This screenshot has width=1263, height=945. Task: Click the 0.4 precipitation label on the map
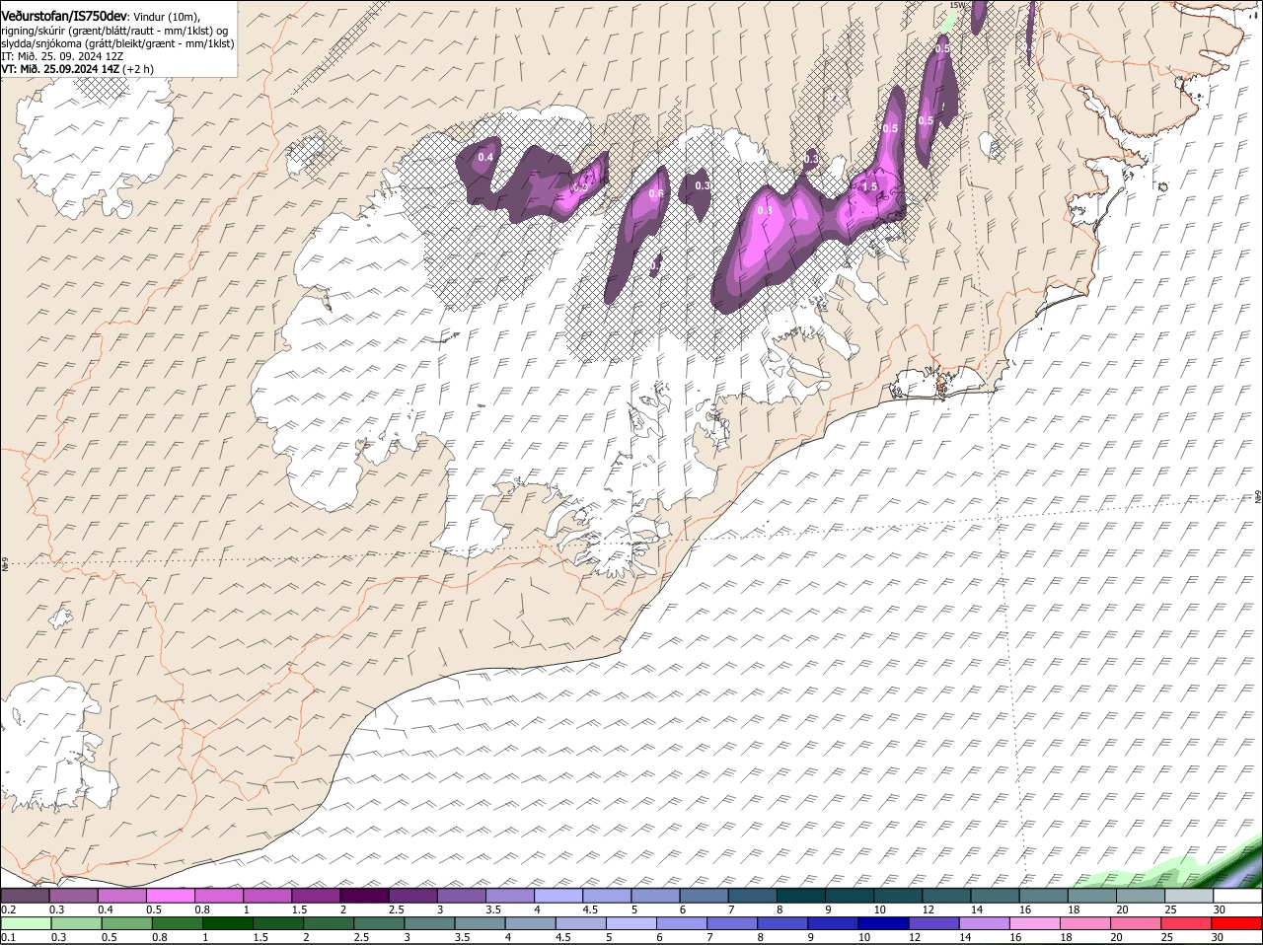[x=485, y=157]
